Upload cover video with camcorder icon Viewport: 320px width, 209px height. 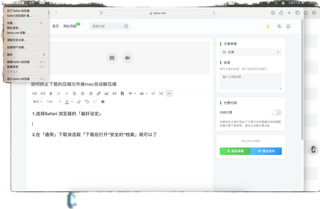tap(127, 58)
